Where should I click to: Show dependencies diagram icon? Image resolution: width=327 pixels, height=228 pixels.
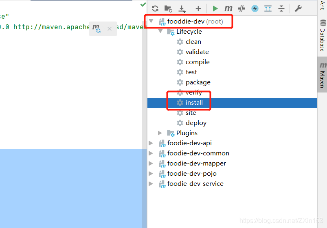268,9
